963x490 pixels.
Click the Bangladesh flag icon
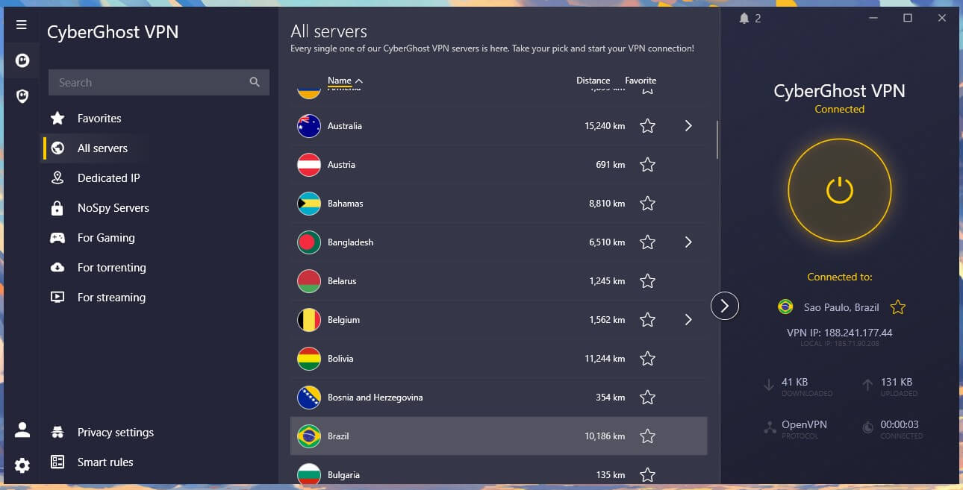(x=309, y=242)
